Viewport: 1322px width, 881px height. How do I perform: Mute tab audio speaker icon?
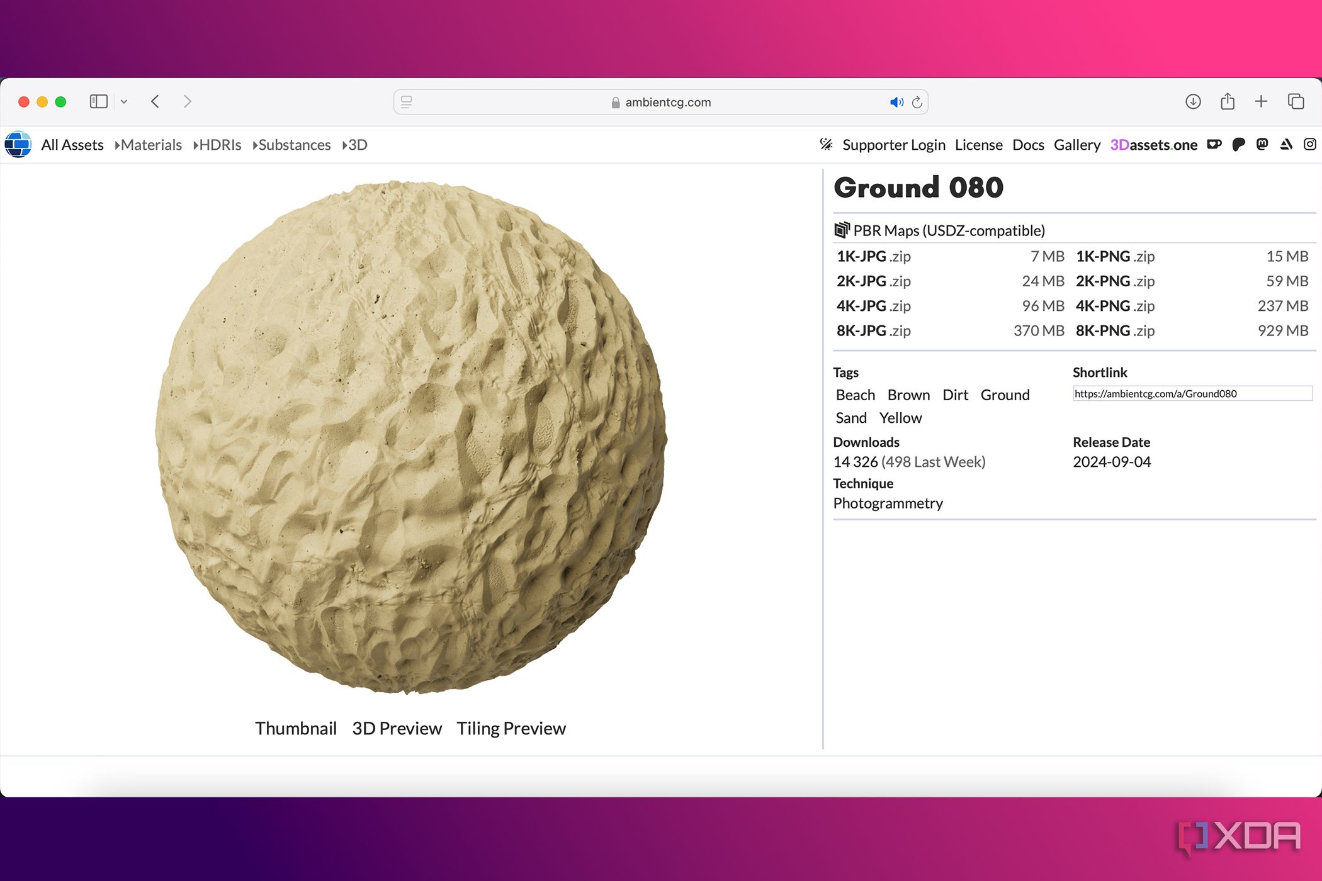pyautogui.click(x=896, y=102)
